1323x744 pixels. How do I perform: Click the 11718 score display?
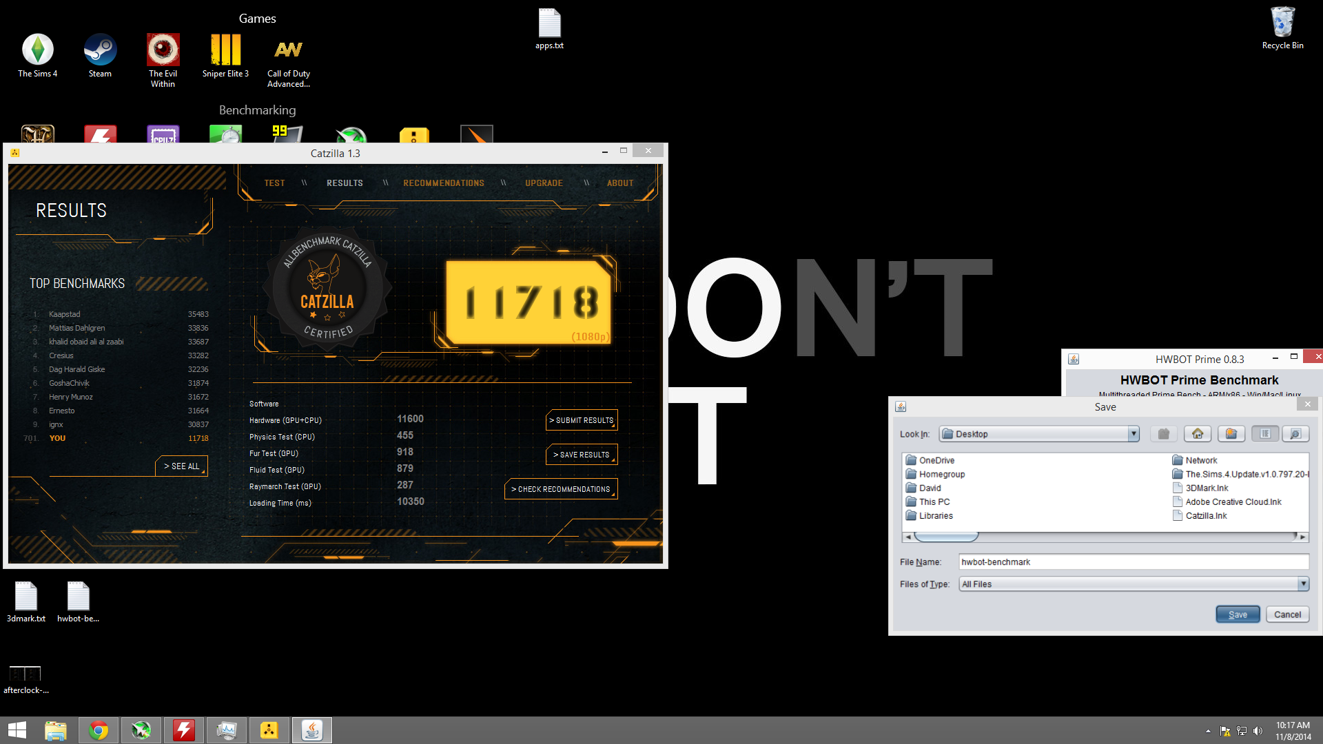point(529,302)
